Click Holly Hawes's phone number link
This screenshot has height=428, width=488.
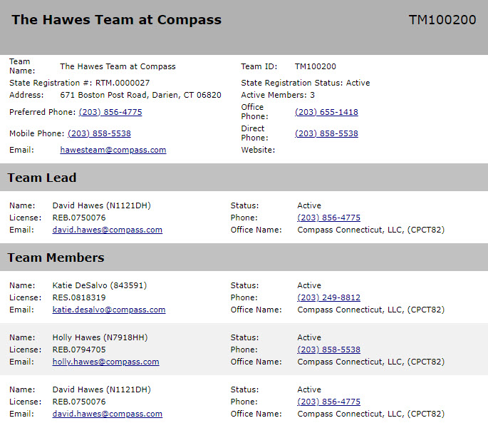pyautogui.click(x=328, y=350)
